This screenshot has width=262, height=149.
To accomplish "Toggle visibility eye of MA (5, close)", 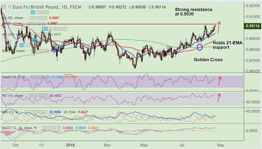I will [29, 23].
